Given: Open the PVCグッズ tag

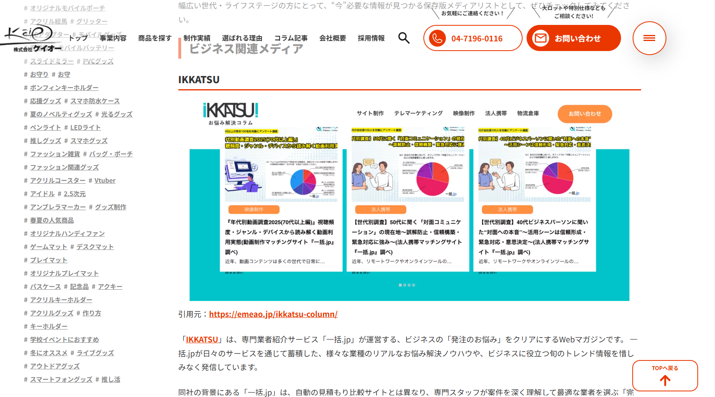Looking at the screenshot, I should click(x=98, y=61).
